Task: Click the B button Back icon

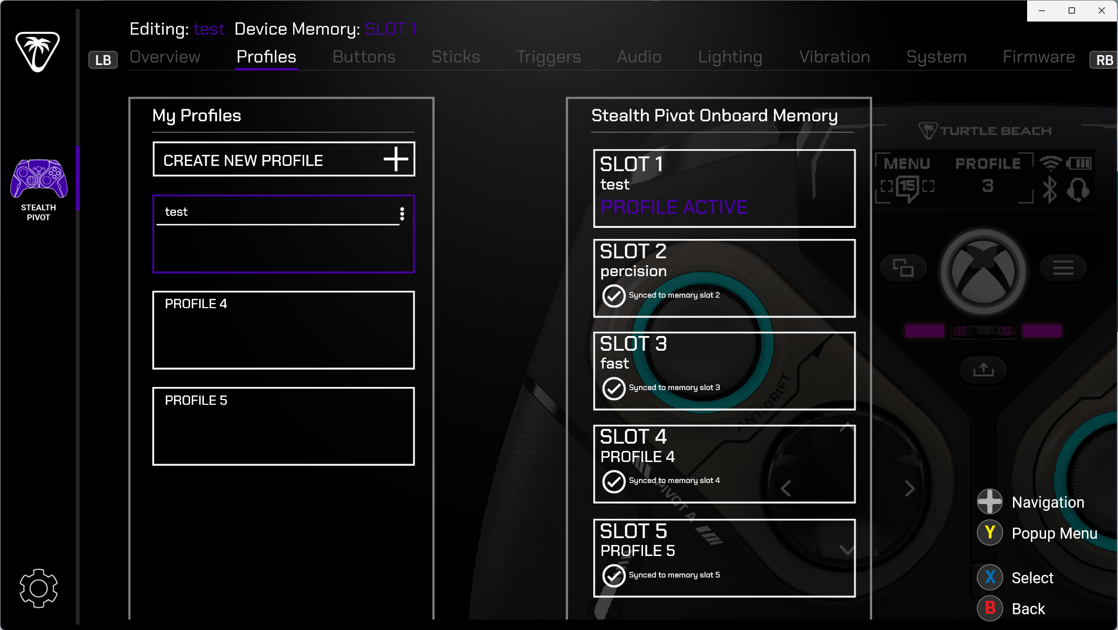Action: point(990,608)
